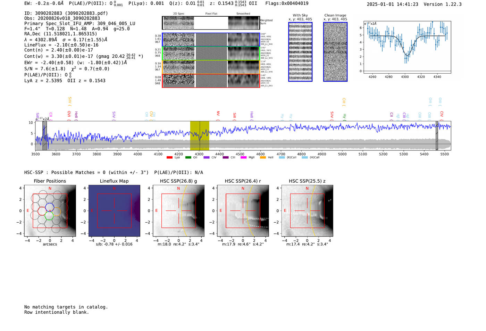Click the Pixel Flat column header
Screen dimensions: 486x331
211,14
